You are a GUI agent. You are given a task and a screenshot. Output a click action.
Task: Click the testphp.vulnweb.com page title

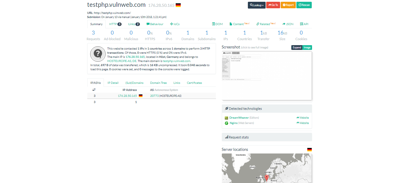tap(117, 5)
